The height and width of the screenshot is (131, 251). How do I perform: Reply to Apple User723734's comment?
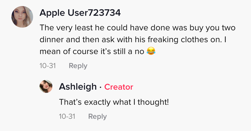point(78,66)
